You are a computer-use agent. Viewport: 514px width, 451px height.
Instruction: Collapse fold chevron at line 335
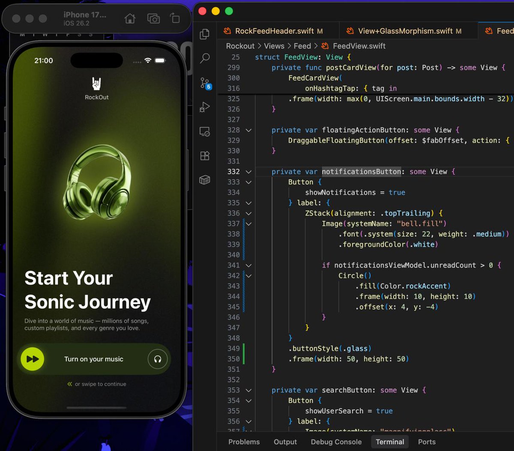pos(248,203)
